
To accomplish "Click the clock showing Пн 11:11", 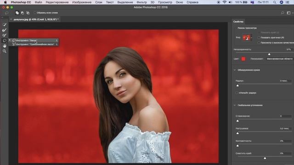I will [x=263, y=2].
